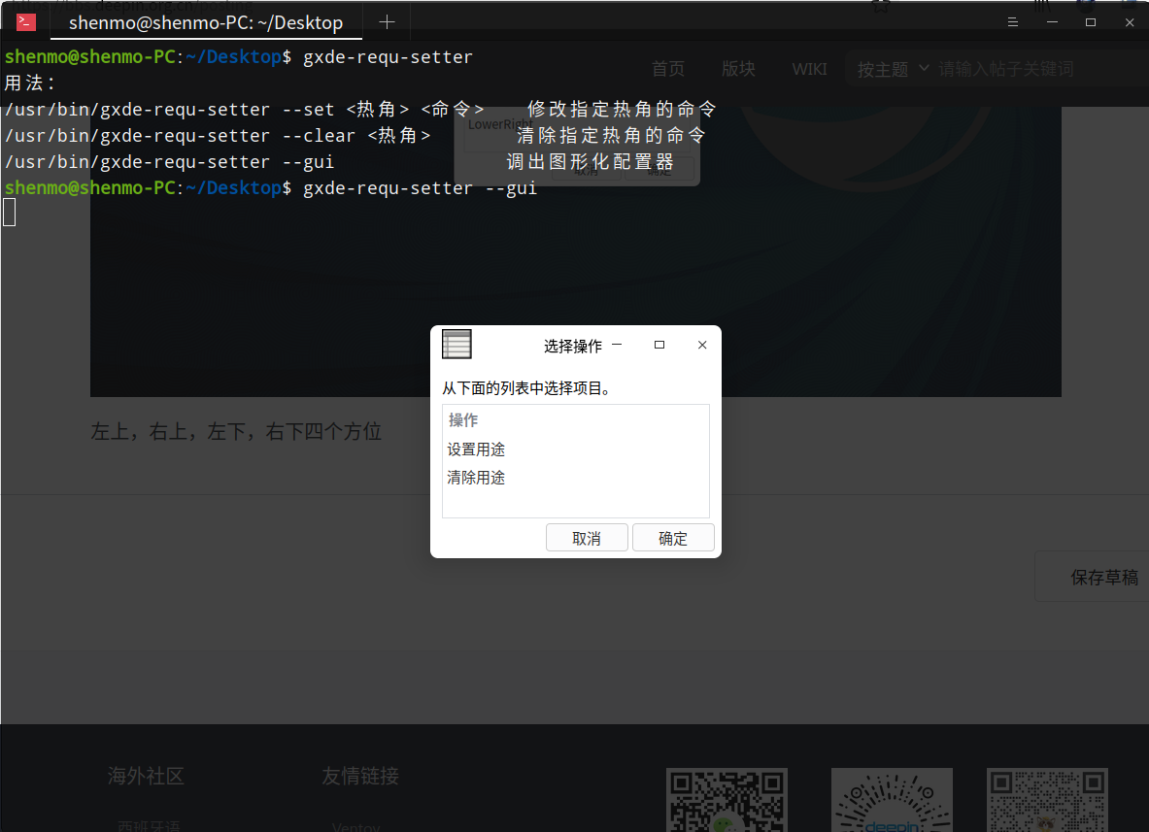Close the 选择操作 dialog
Image resolution: width=1149 pixels, height=832 pixels.
(x=702, y=345)
